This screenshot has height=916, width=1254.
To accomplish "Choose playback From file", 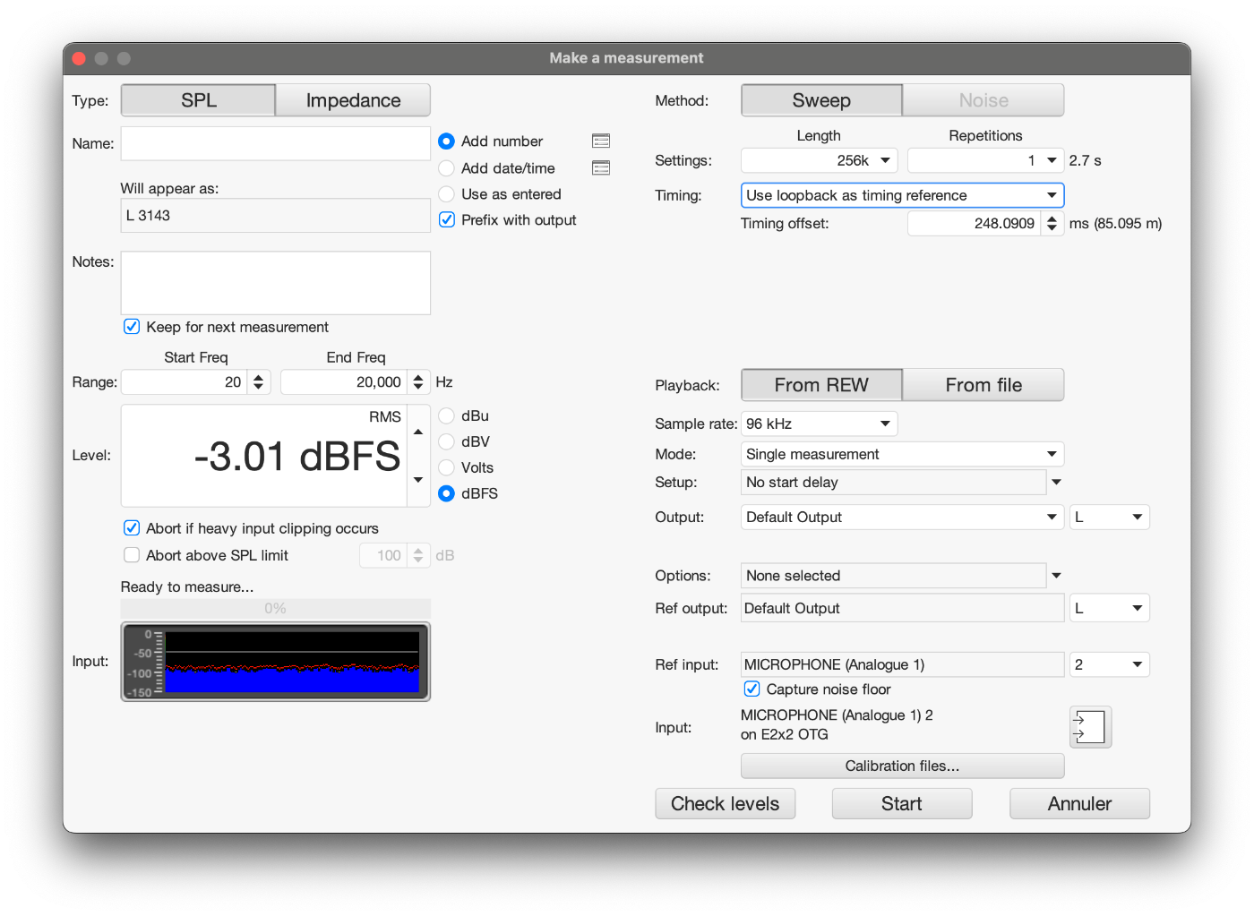I will pos(983,385).
